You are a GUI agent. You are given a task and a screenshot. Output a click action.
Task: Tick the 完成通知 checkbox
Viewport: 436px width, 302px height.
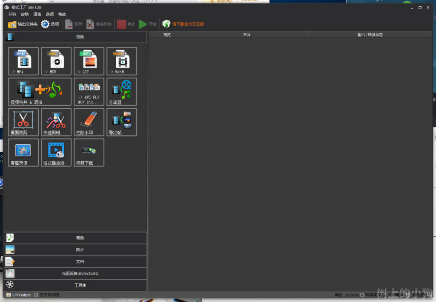(x=407, y=295)
